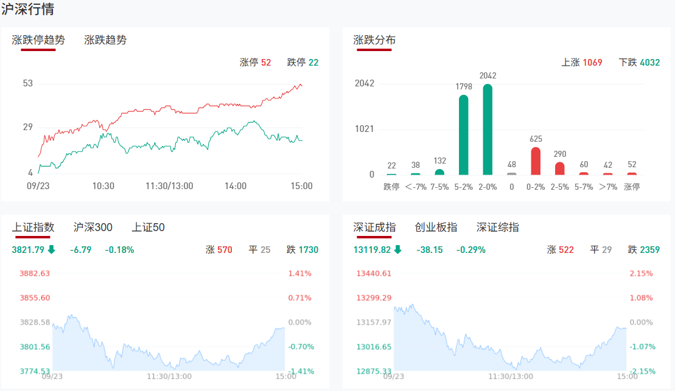The height and width of the screenshot is (391, 675).
Task: Select the 上证指数 tab
Action: click(33, 227)
